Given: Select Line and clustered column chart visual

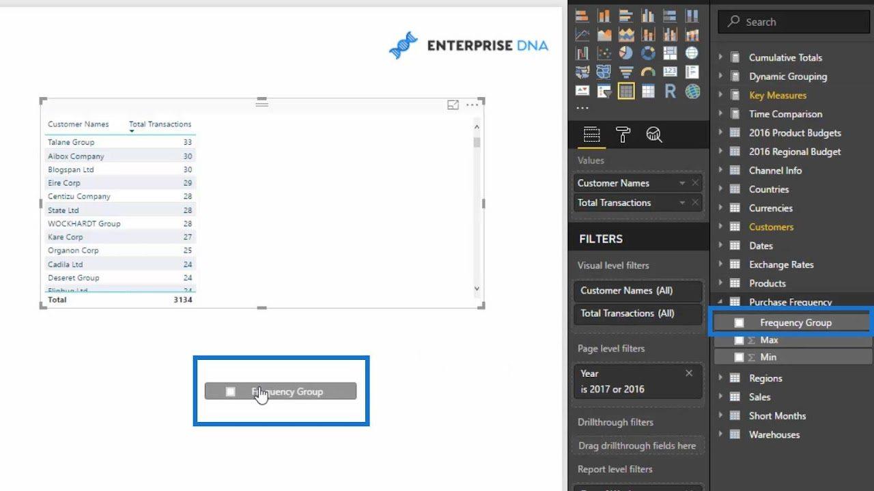Looking at the screenshot, I should (x=670, y=34).
